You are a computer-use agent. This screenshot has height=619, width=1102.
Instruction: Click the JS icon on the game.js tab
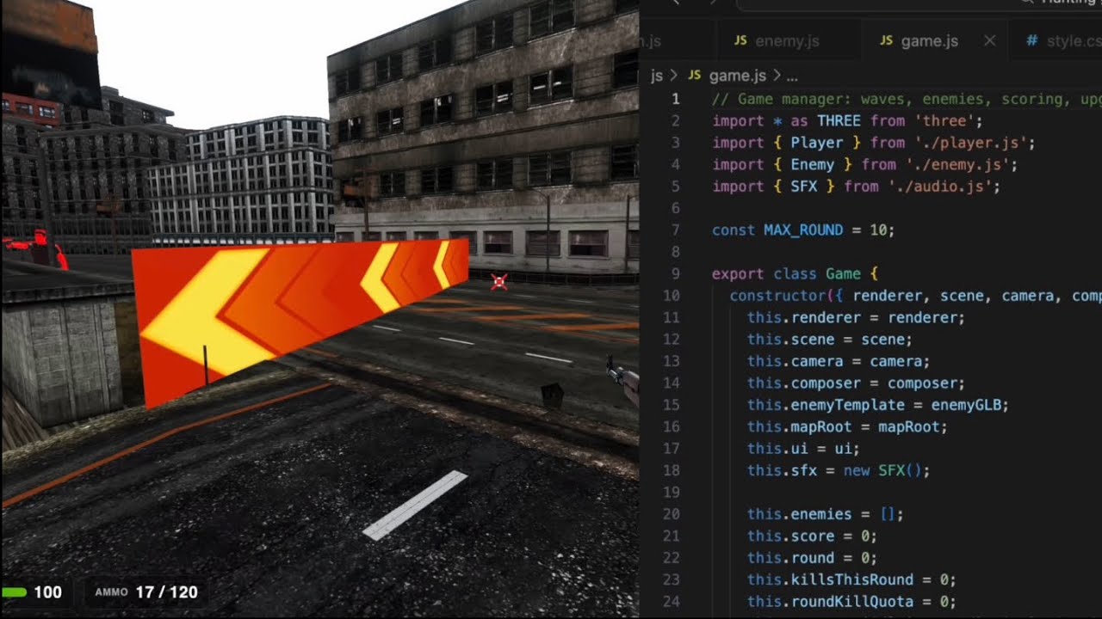[887, 41]
